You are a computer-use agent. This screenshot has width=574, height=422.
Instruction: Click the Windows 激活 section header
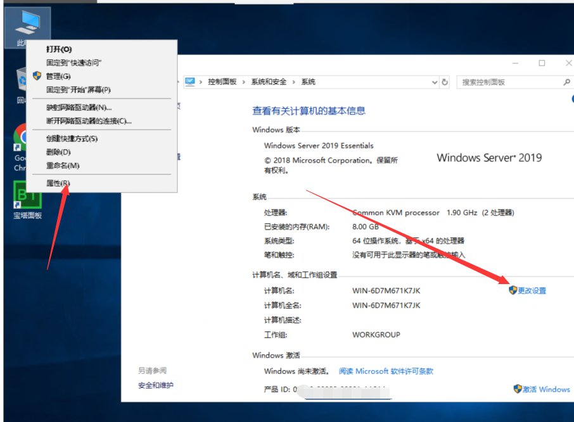click(x=276, y=355)
